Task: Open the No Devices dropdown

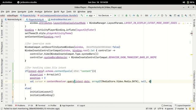Action: click(x=105, y=16)
